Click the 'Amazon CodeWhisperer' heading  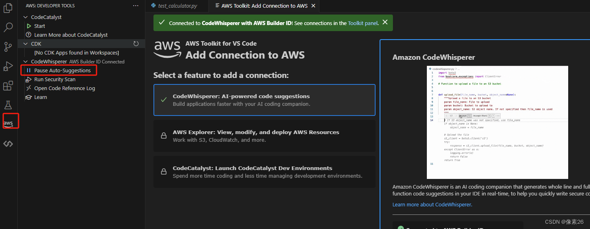434,57
